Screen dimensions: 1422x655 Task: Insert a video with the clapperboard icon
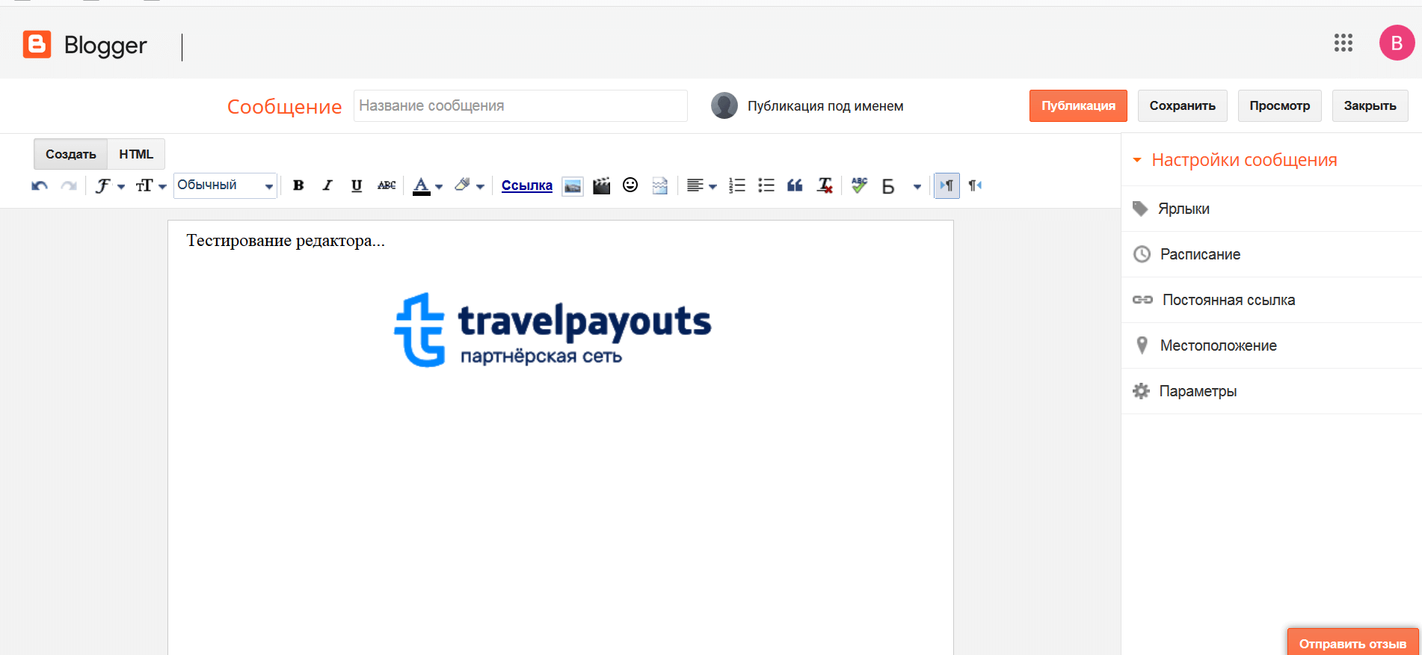[x=601, y=185]
